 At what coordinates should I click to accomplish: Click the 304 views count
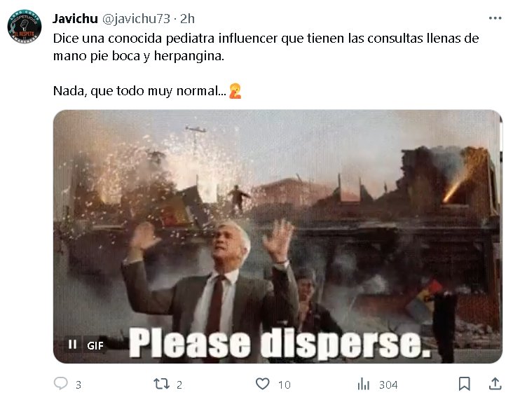388,385
